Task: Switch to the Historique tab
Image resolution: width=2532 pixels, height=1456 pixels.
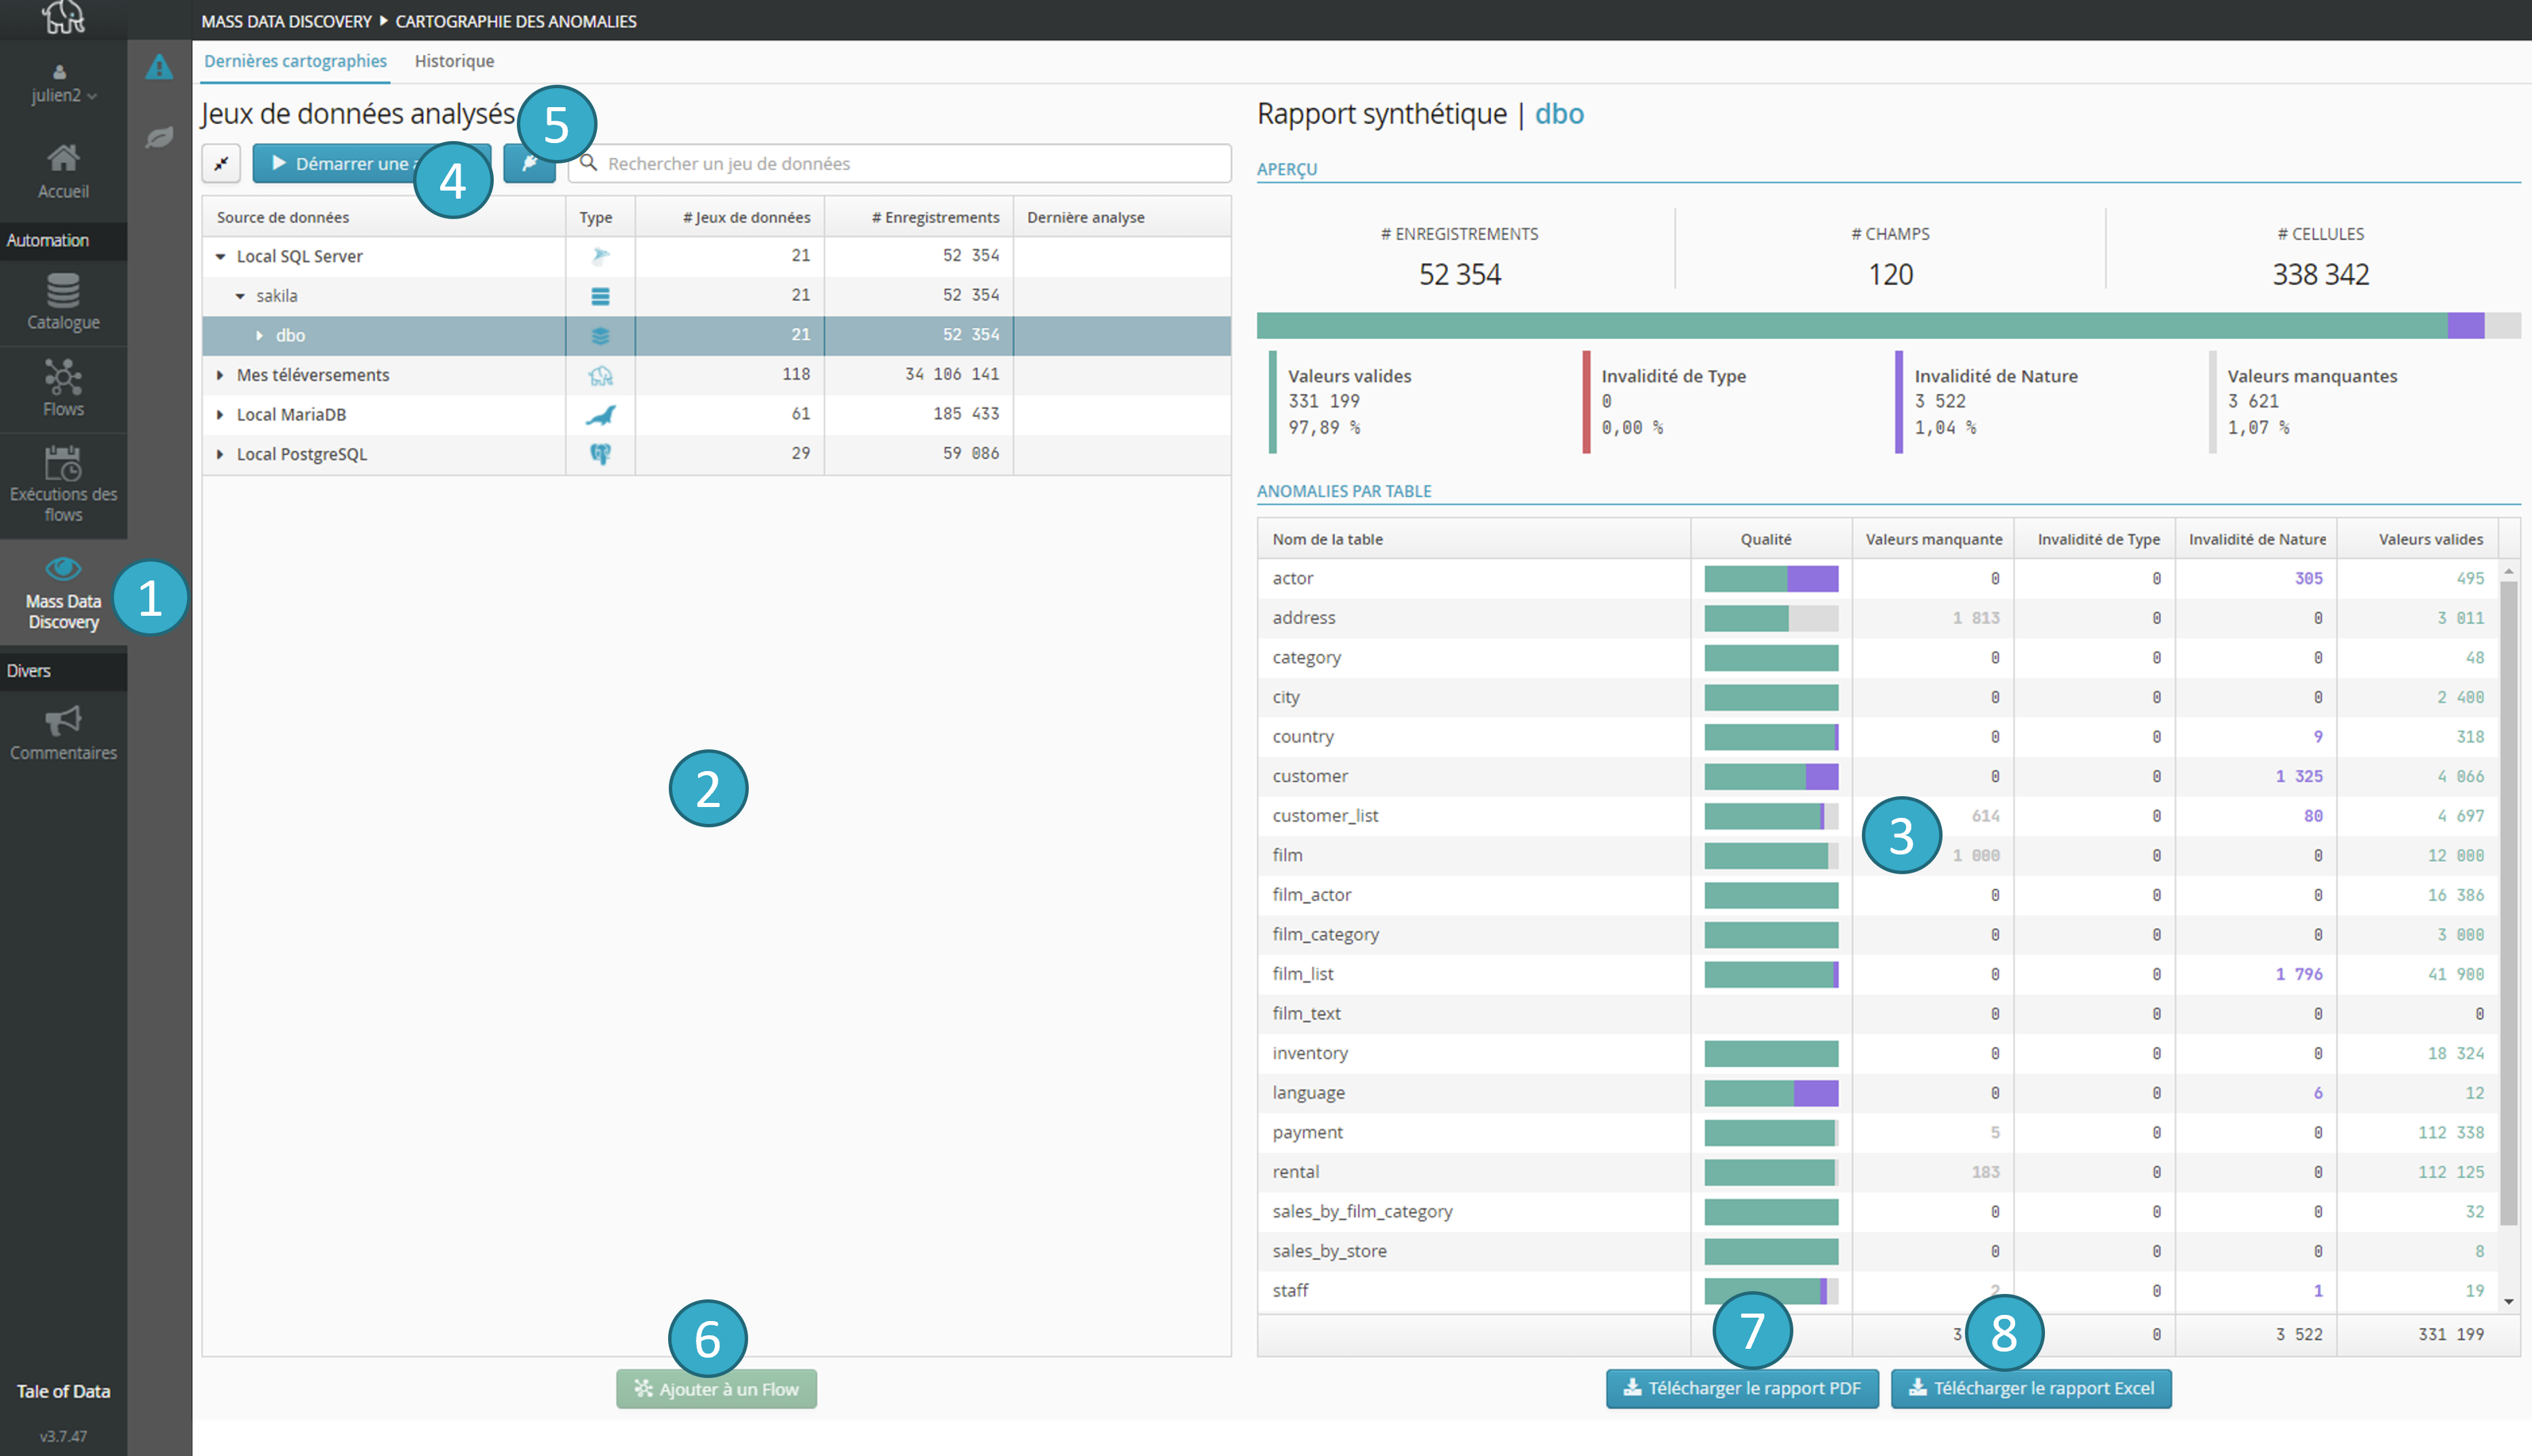Action: [454, 61]
